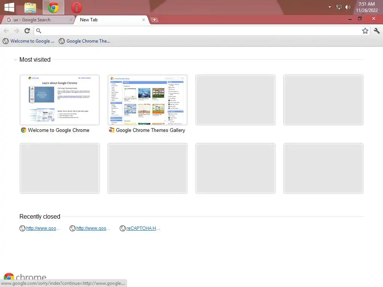Image resolution: width=383 pixels, height=287 pixels.
Task: Open the network status tray icon
Action: click(339, 7)
